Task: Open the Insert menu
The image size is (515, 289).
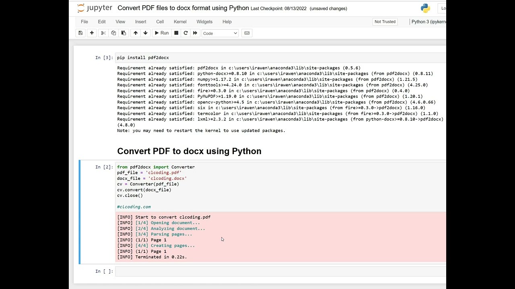Action: (141, 22)
